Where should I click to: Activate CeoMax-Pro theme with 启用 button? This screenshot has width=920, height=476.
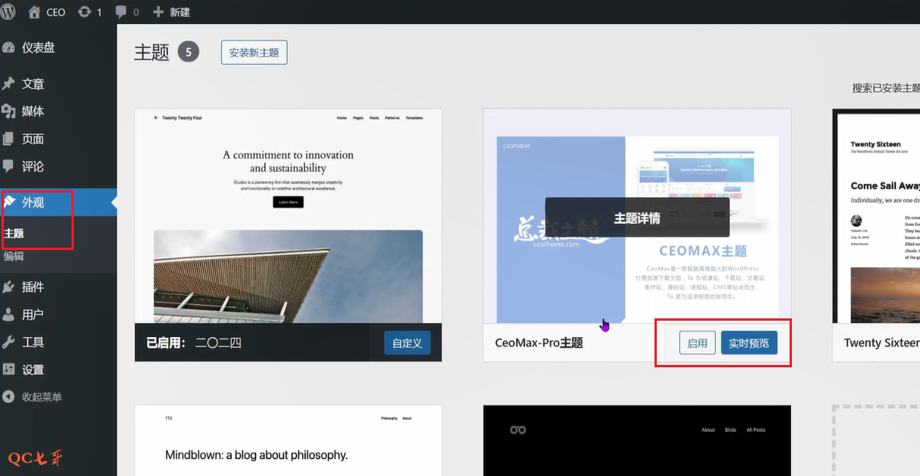(x=697, y=342)
